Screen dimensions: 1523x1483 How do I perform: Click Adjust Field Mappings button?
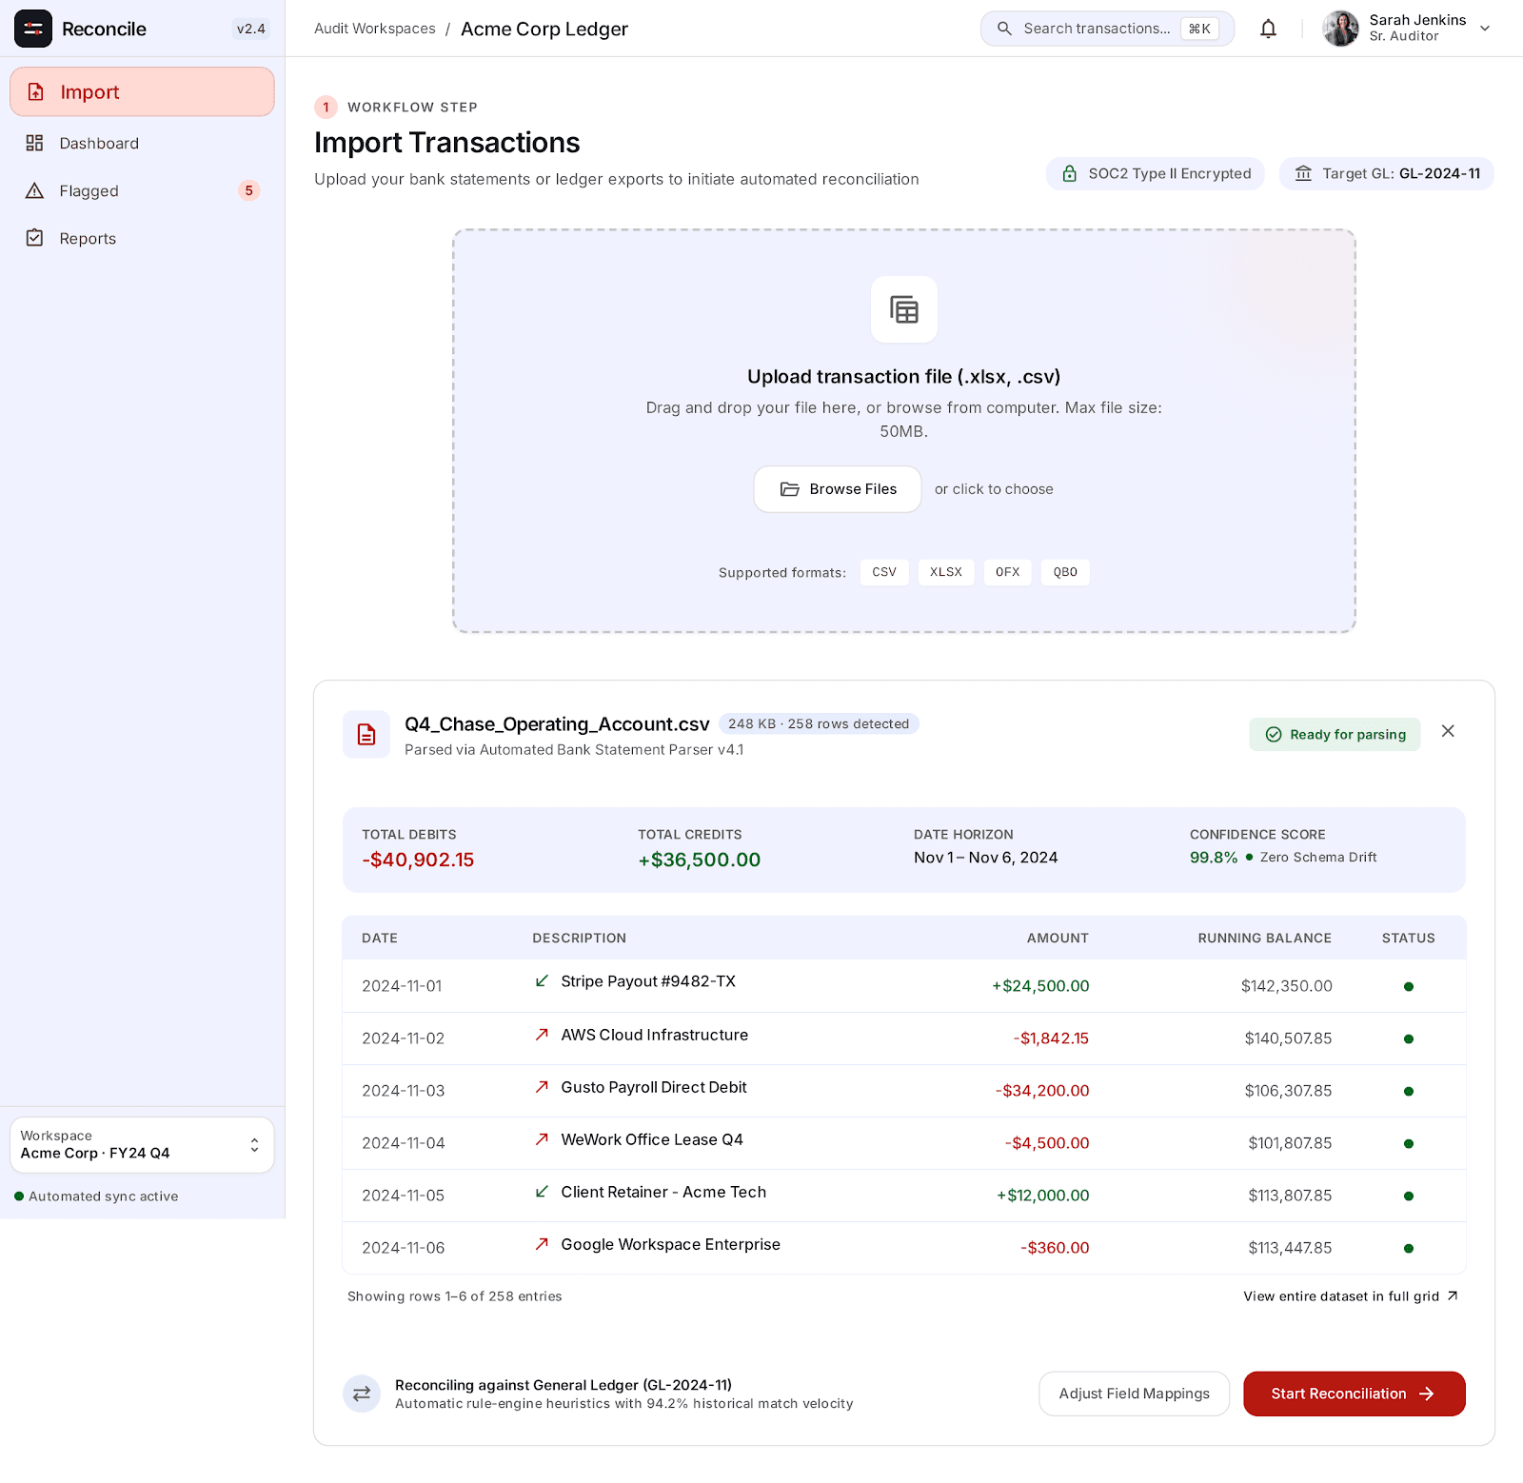tap(1135, 1394)
